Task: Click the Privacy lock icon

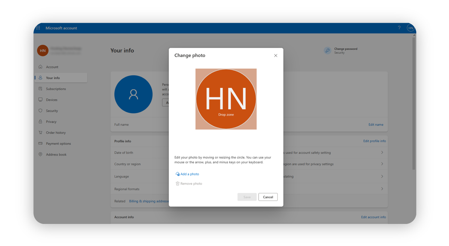Action: click(x=40, y=121)
